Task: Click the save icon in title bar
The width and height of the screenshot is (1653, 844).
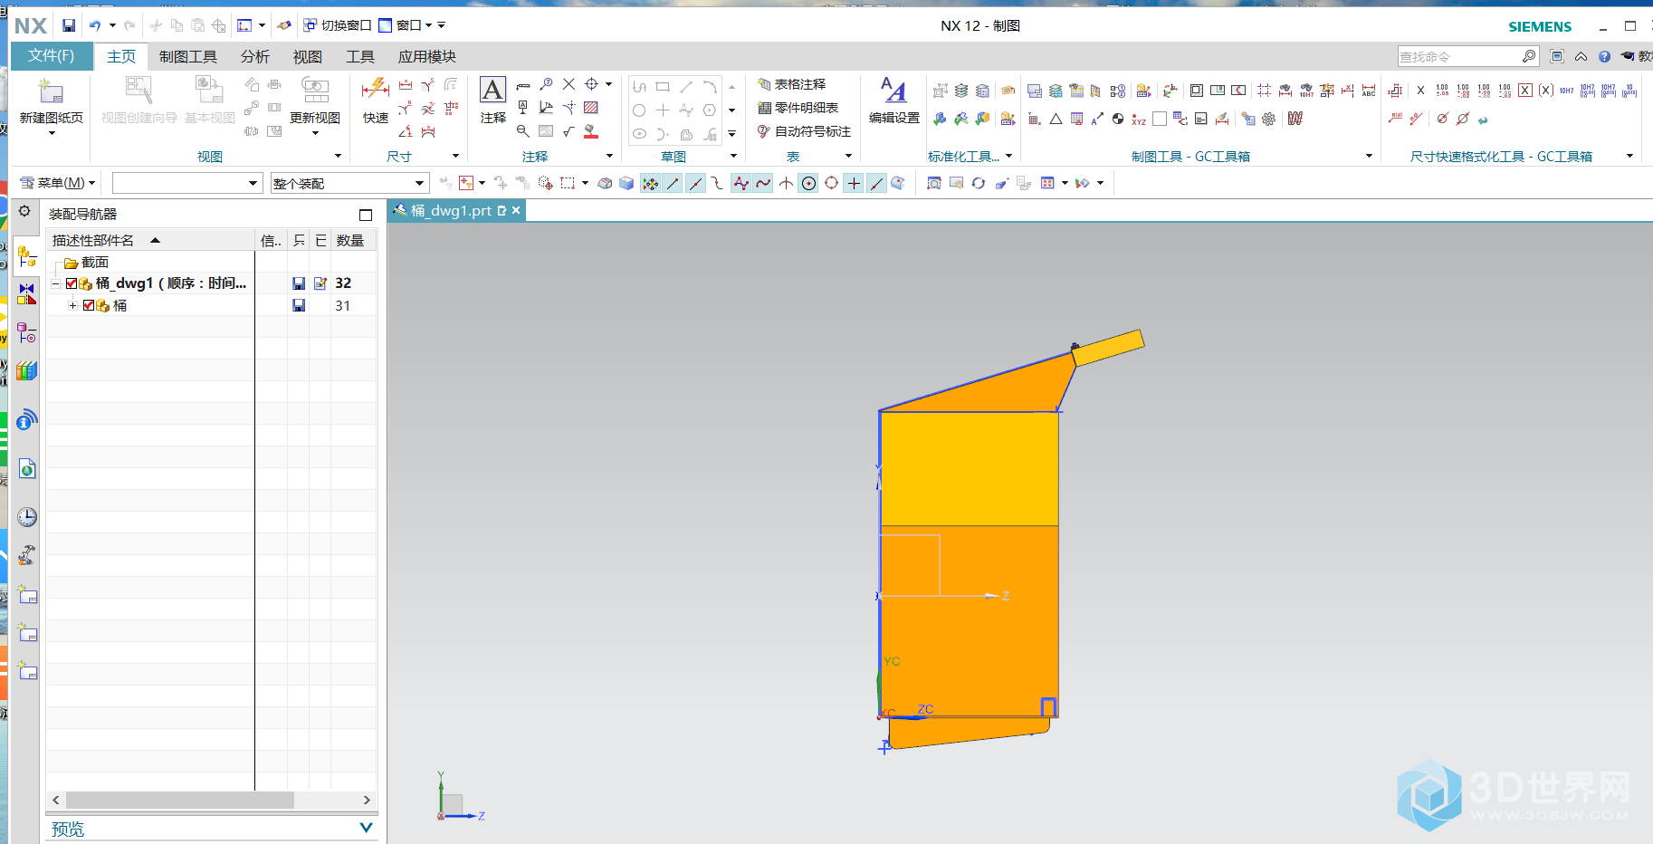Action: point(69,25)
